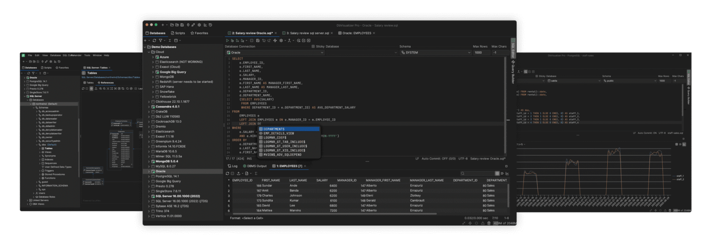Click the Refresh icon in Databases panel
704x246 pixels.
[x=154, y=41]
